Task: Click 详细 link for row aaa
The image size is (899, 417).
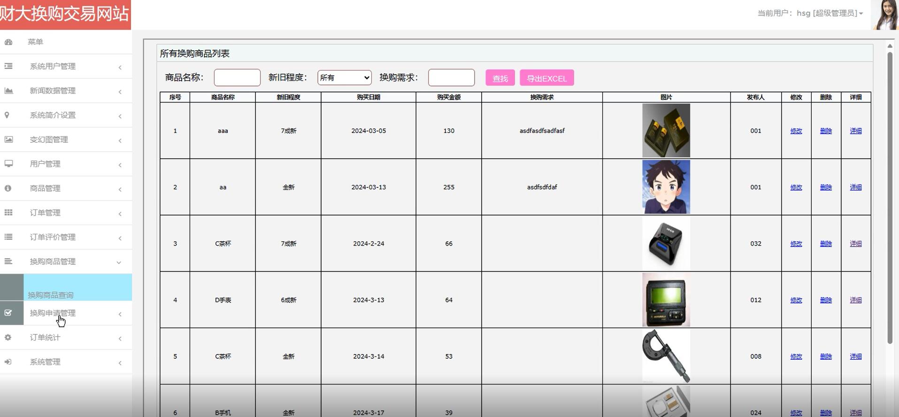Action: click(x=856, y=131)
